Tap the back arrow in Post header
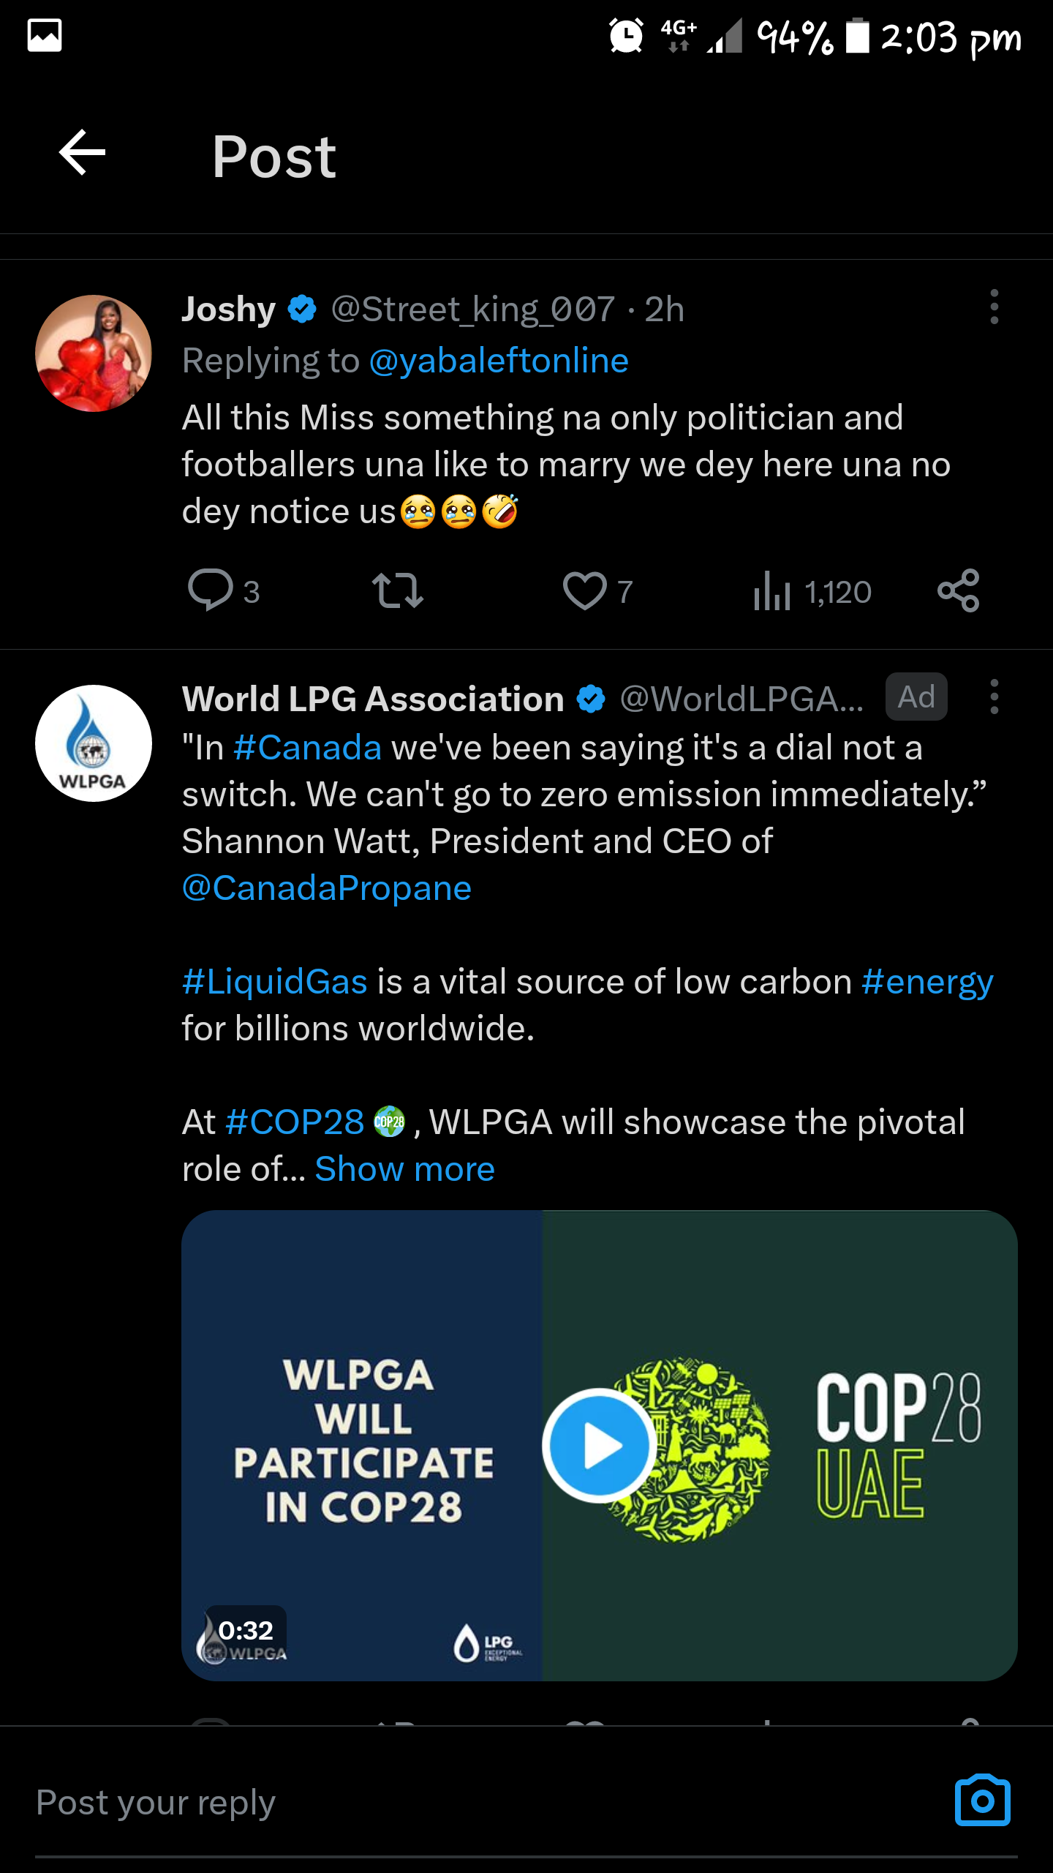 [x=83, y=153]
